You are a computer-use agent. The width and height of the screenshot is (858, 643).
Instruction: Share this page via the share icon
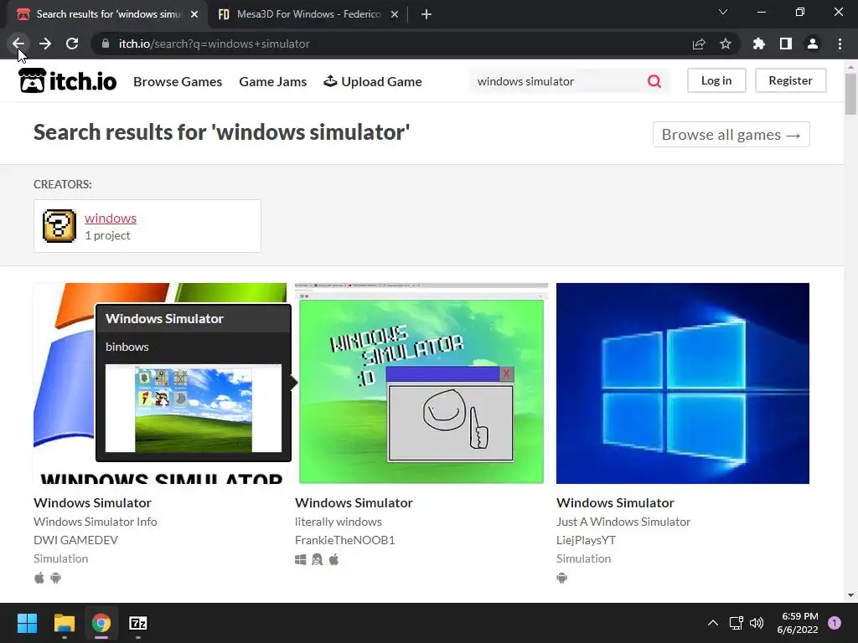(x=698, y=44)
